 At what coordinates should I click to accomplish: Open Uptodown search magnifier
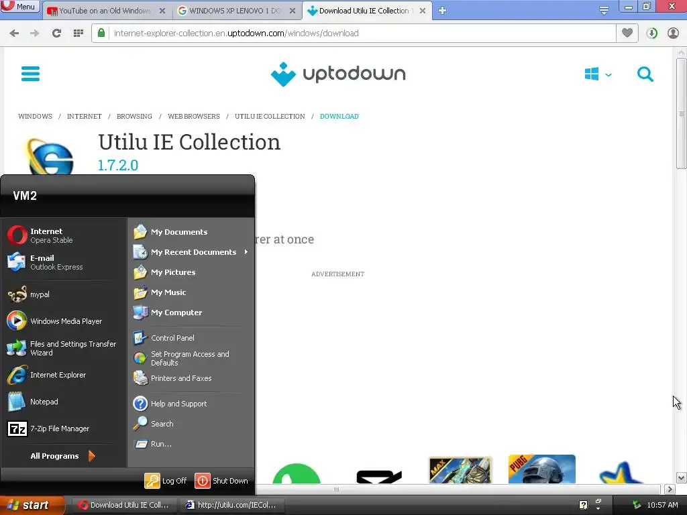coord(645,74)
